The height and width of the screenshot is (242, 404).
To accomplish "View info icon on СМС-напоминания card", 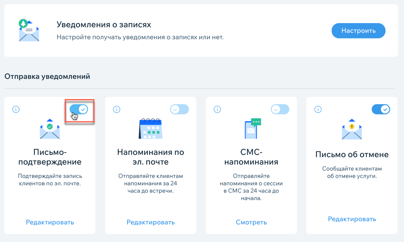I will tap(217, 109).
